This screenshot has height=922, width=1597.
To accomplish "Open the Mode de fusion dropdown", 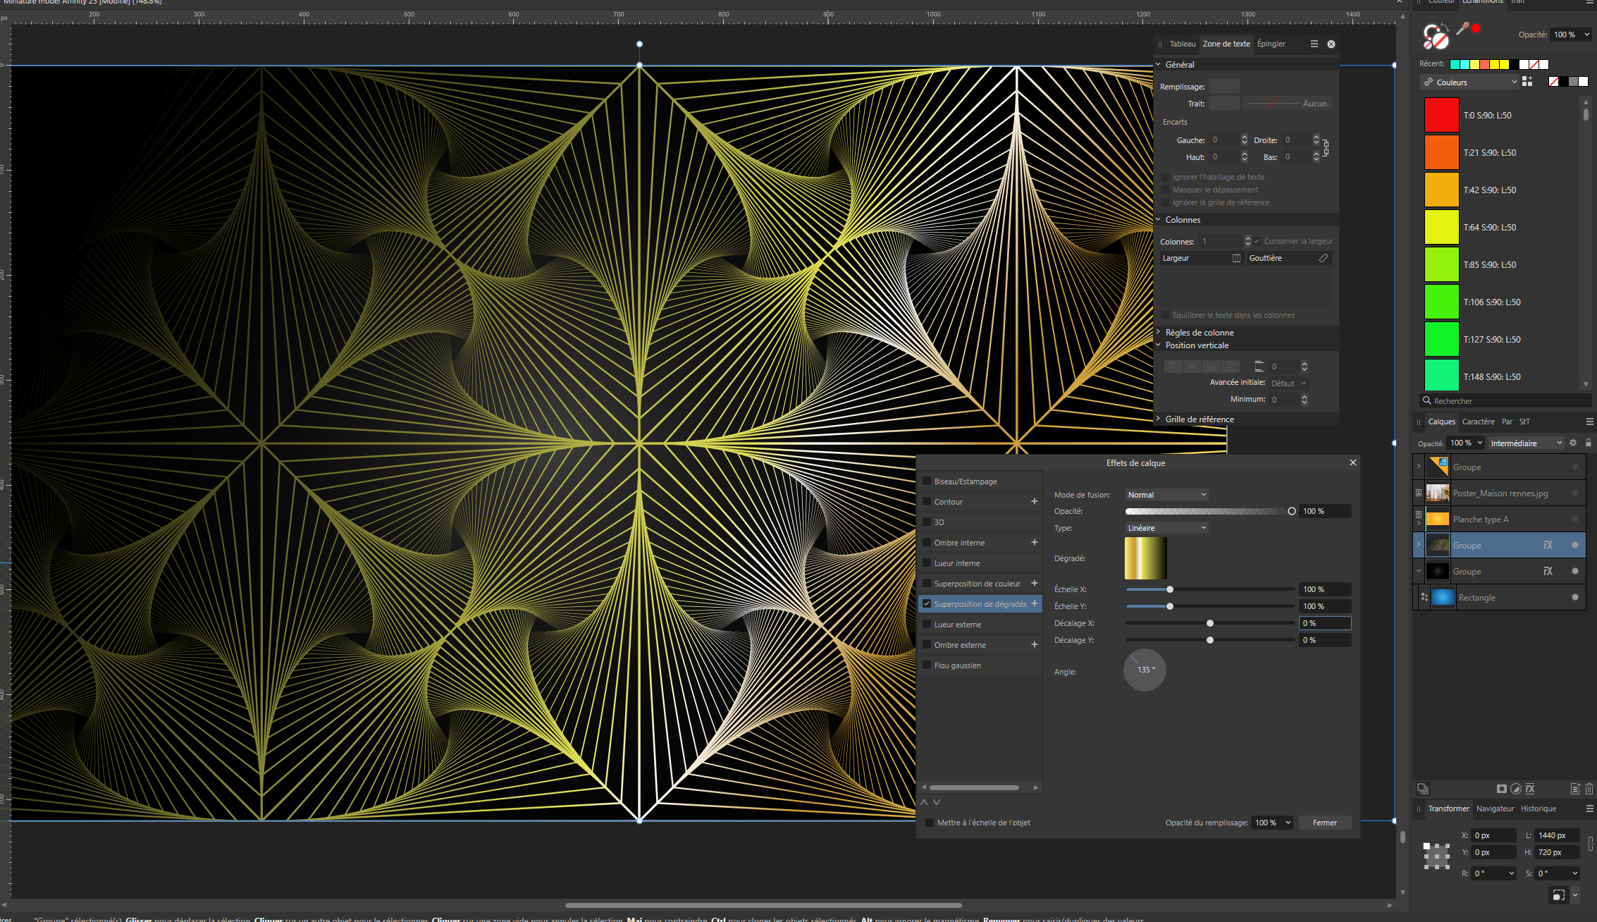I will pyautogui.click(x=1166, y=495).
